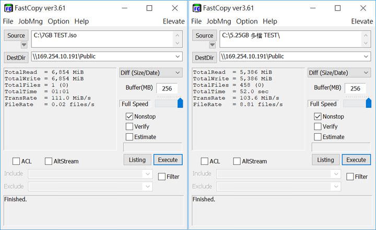Open Option menu in left window
The image size is (376, 230).
click(x=58, y=21)
